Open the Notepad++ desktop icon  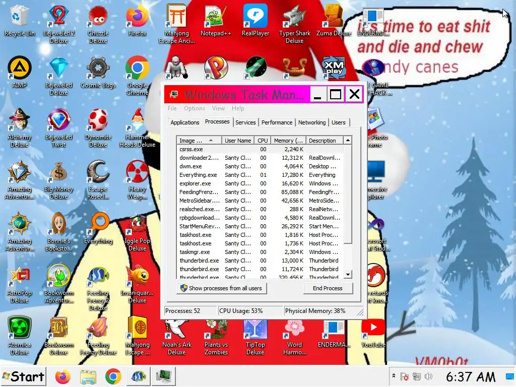point(216,21)
